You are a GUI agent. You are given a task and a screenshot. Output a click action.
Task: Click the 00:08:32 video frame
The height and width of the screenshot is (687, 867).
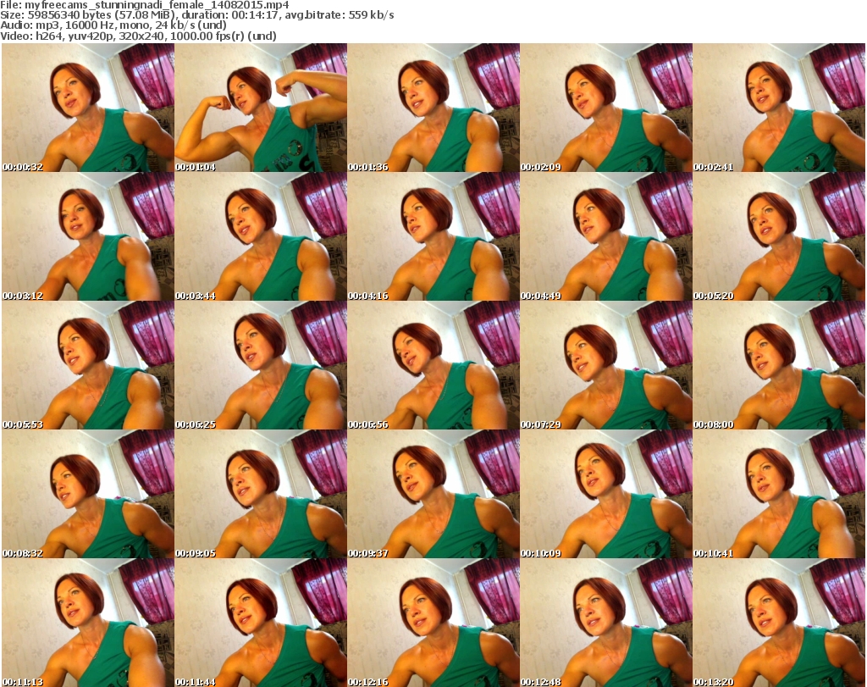(88, 494)
